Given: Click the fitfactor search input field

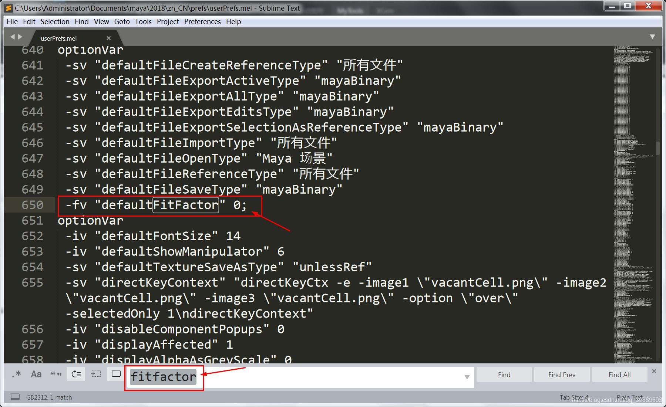Looking at the screenshot, I should click(300, 377).
